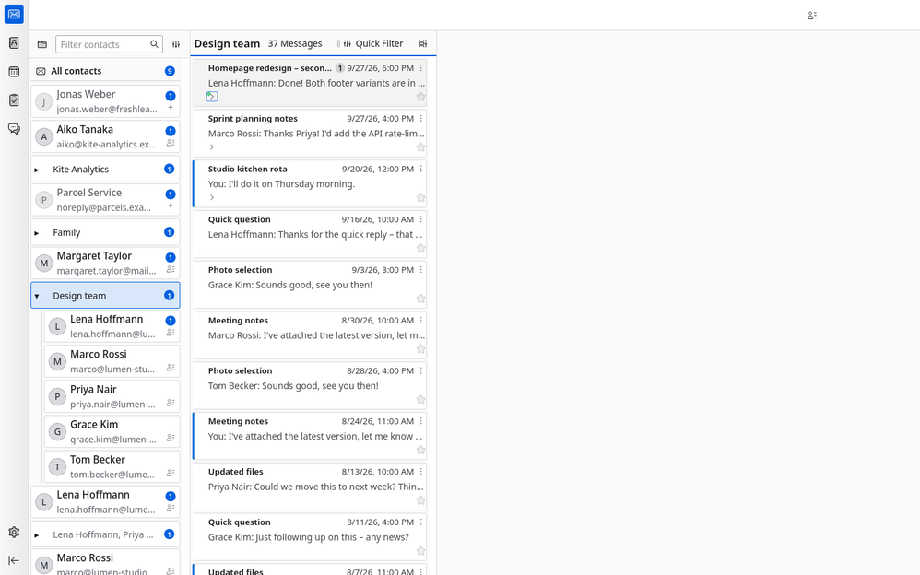Open the Calendar space icon
This screenshot has width=920, height=575.
(14, 72)
